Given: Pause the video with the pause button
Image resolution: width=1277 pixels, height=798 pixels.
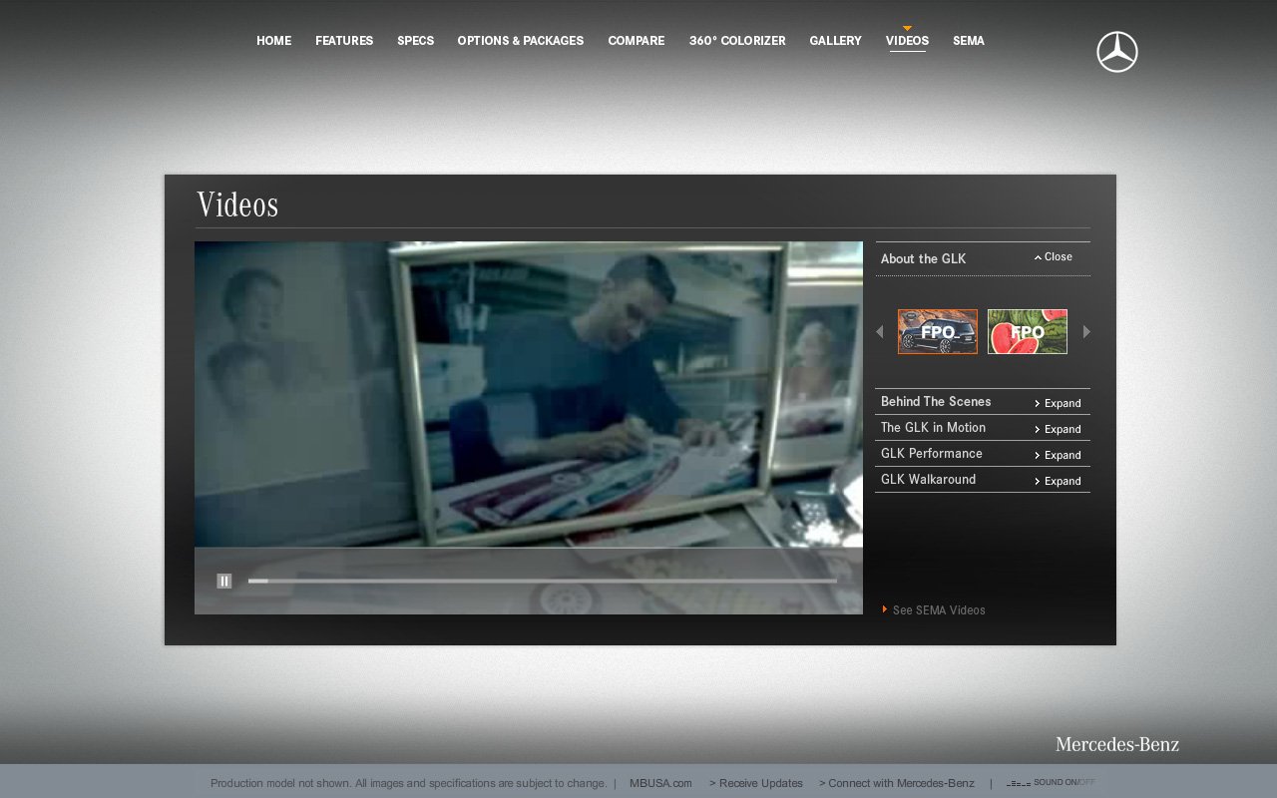Looking at the screenshot, I should [224, 581].
